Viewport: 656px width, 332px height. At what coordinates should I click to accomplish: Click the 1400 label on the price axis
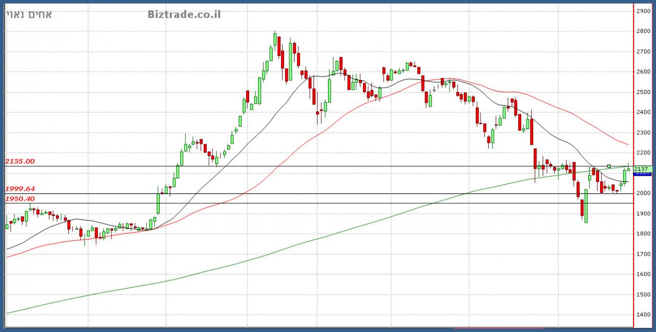pyautogui.click(x=643, y=315)
